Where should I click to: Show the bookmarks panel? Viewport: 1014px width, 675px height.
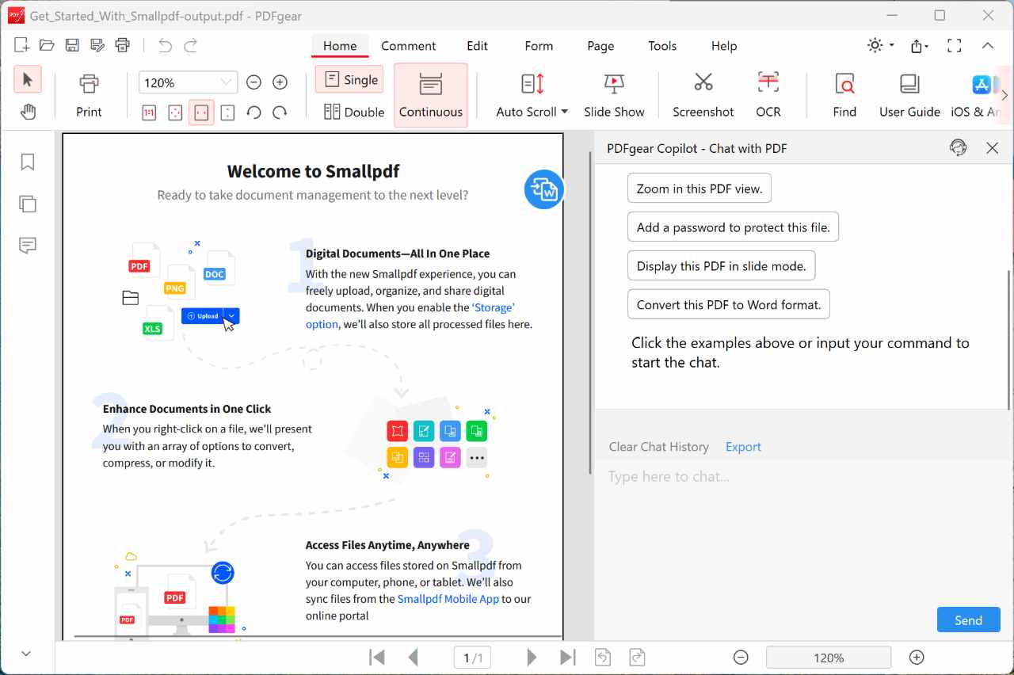pos(28,162)
